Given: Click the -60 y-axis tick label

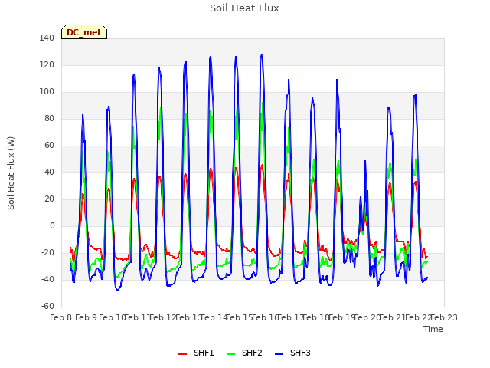Looking at the screenshot, I should pos(47,306).
